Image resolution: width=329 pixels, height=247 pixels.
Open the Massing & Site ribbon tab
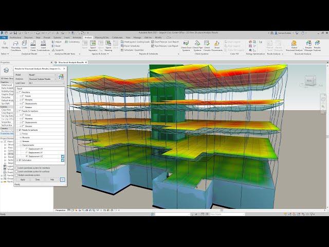coord(101,38)
